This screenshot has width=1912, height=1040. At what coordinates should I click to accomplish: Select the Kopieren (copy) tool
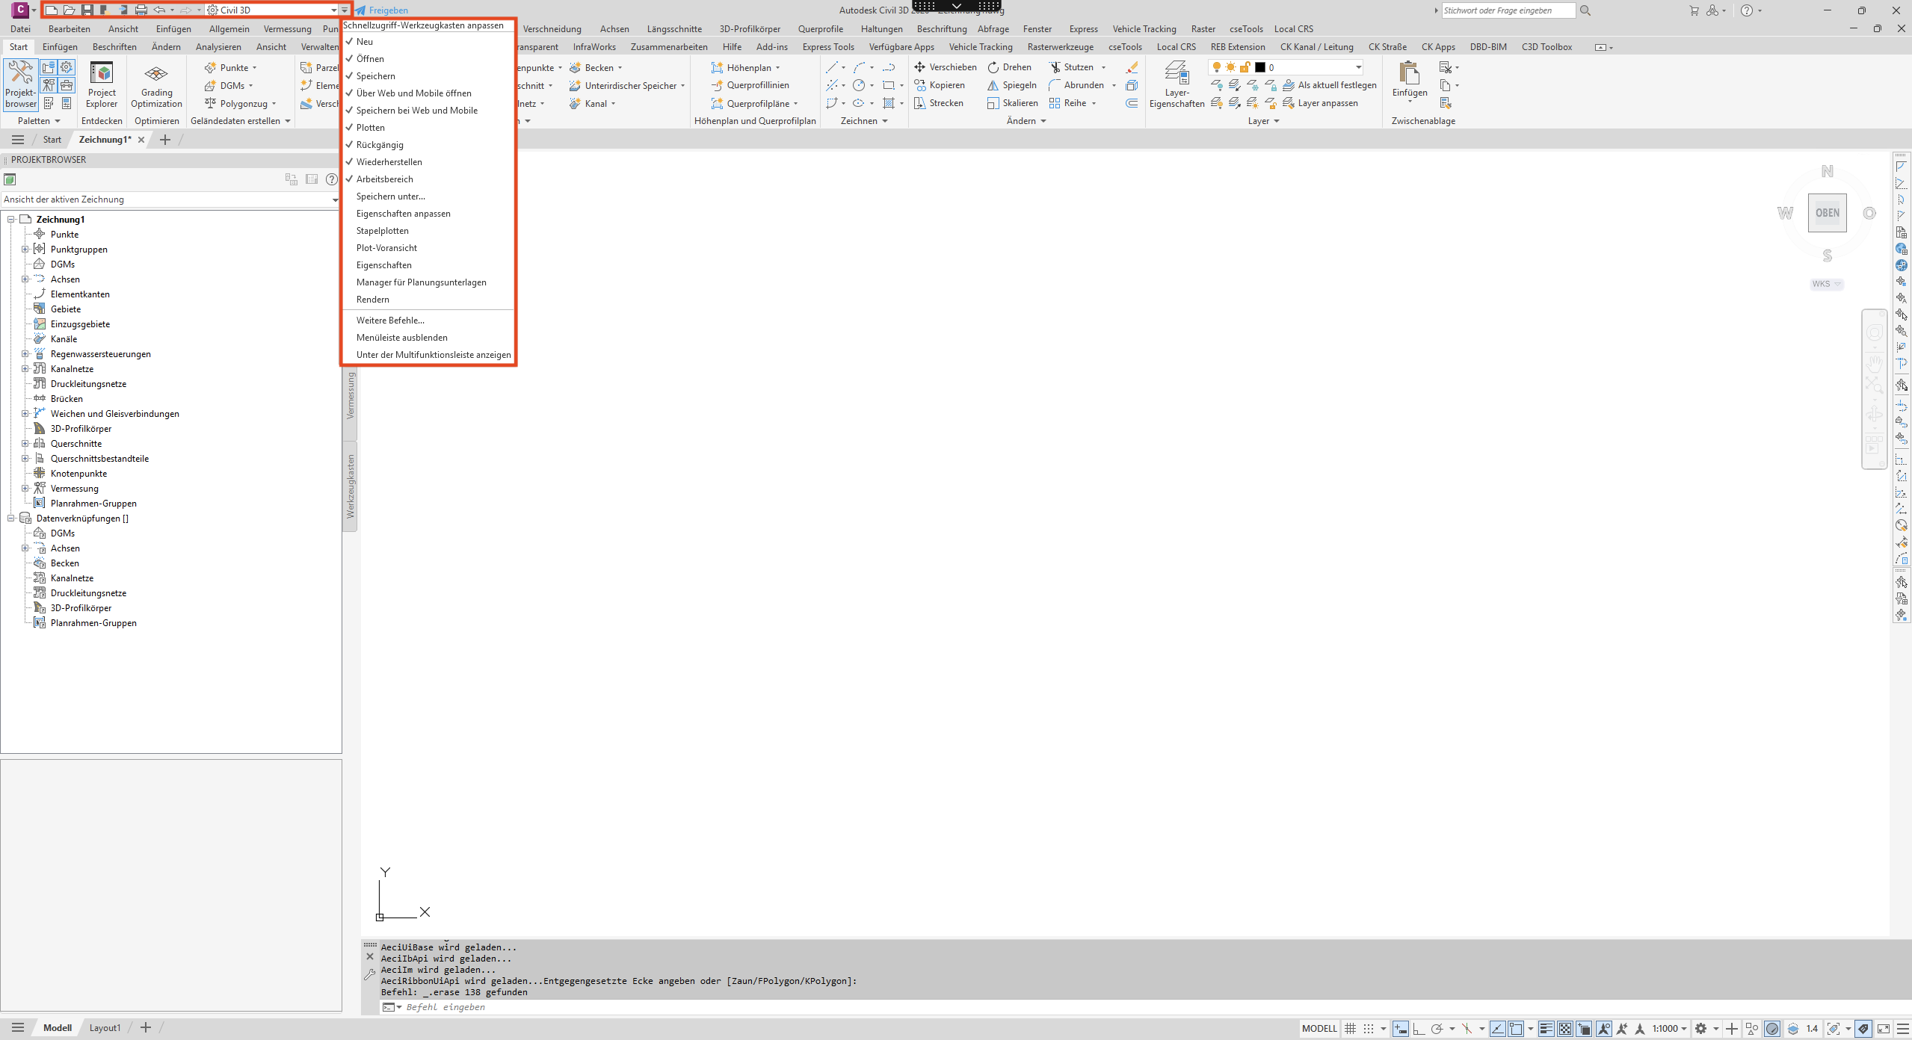(x=940, y=85)
